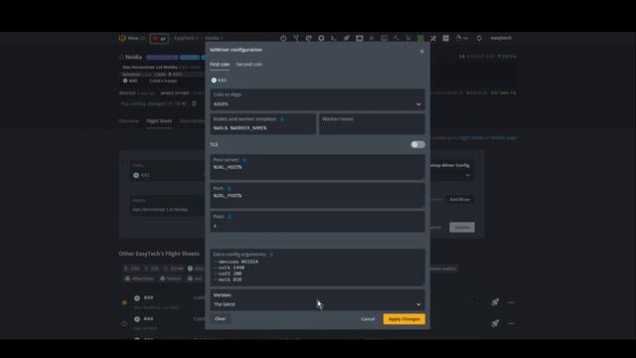
Task: Click the 'lolMiner configuration' dialog title
Action: [236, 50]
